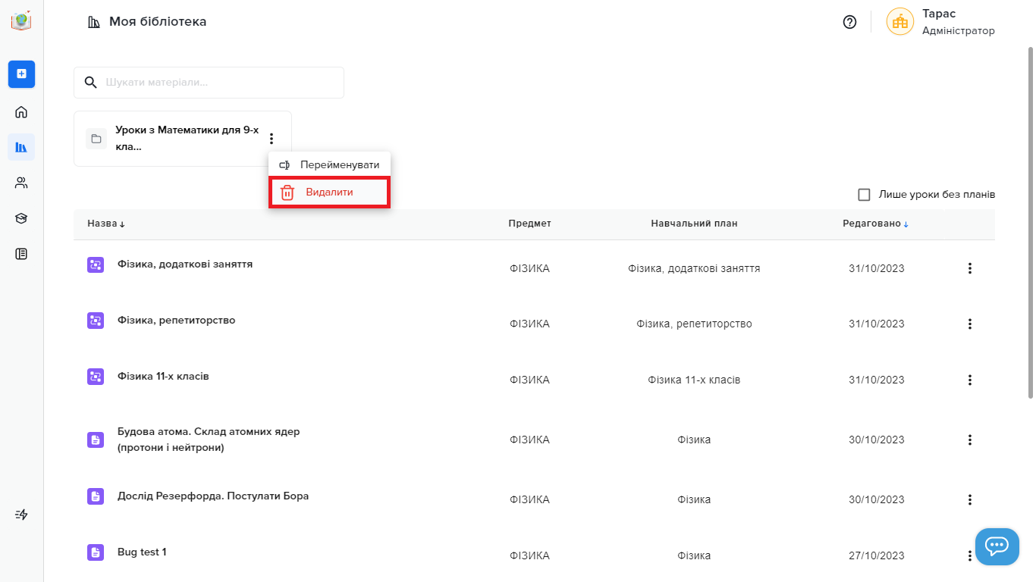This screenshot has width=1036, height=582.
Task: Open options for Будова атома row
Action: (969, 440)
